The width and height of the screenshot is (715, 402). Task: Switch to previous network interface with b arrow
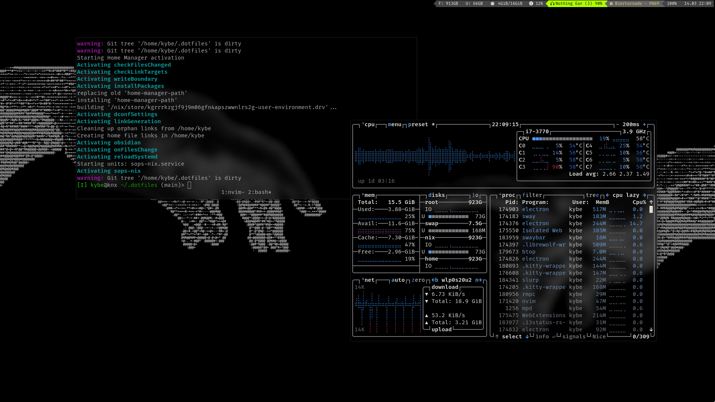coord(435,280)
